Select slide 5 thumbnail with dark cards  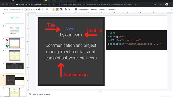pyautogui.click(x=14, y=68)
